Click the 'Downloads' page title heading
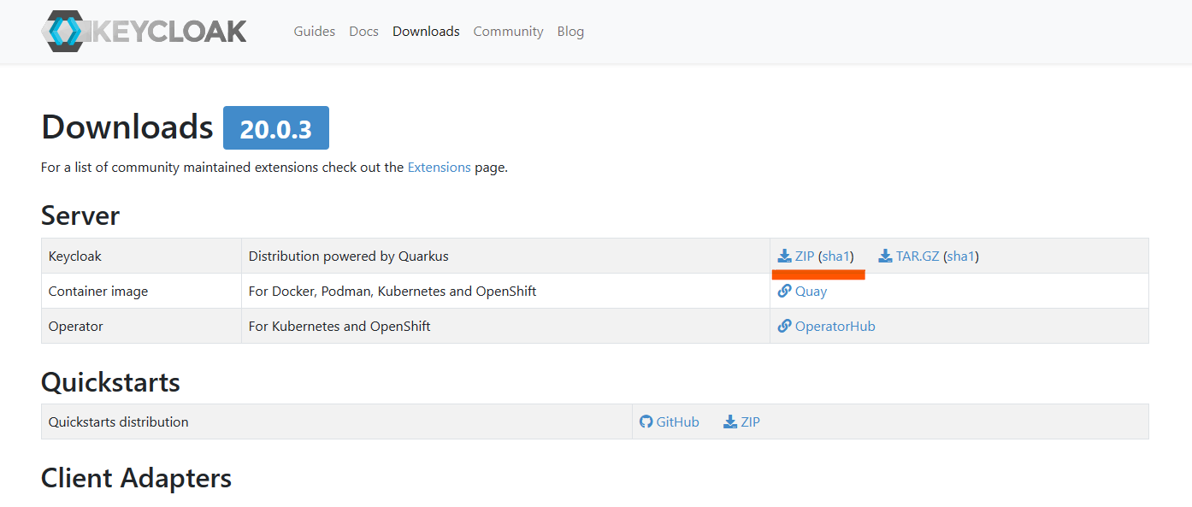The width and height of the screenshot is (1192, 507). pos(127,127)
